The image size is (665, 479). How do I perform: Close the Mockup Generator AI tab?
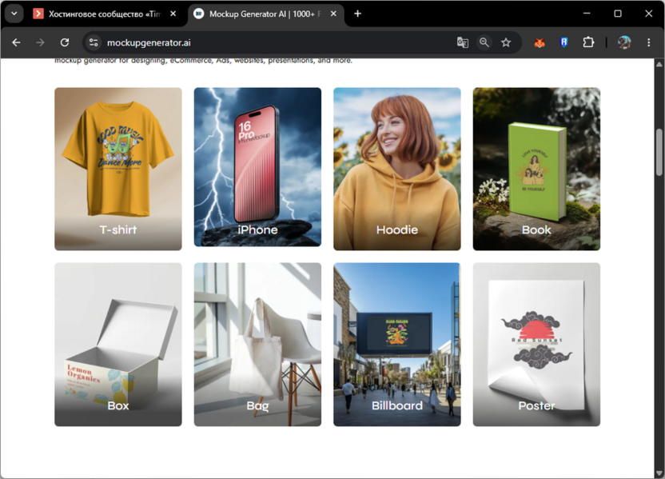coord(333,14)
